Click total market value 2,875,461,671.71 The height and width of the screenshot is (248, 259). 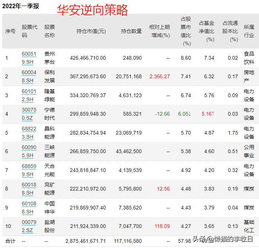point(85,241)
